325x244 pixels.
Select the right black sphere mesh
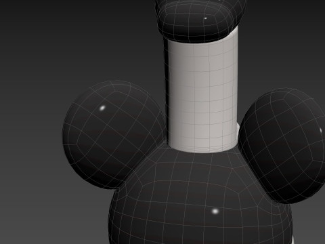283,146
